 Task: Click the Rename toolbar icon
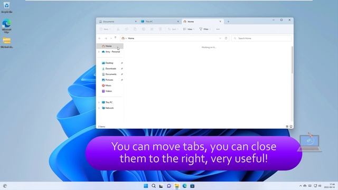pos(143,29)
